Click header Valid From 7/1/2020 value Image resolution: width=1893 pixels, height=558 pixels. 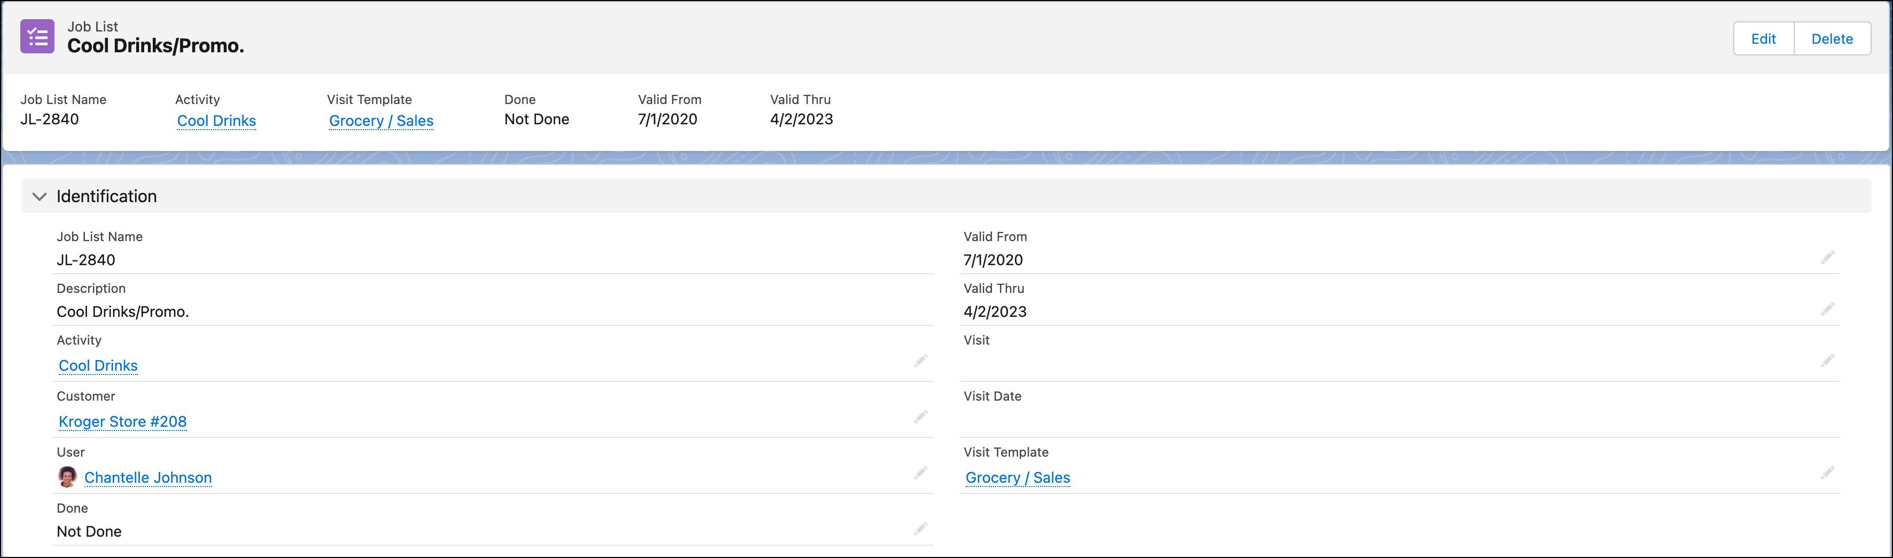coord(667,119)
